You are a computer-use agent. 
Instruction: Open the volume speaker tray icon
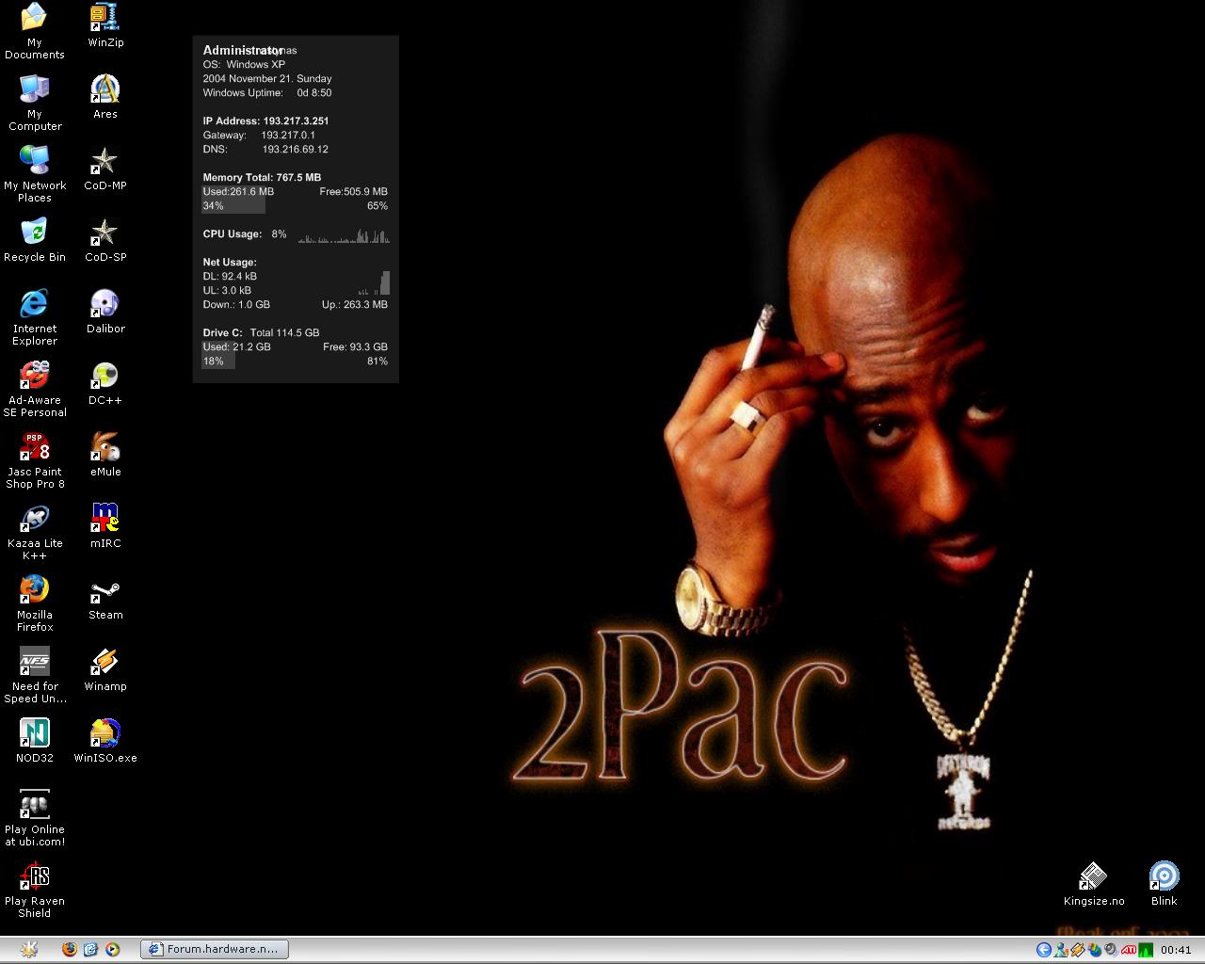click(1111, 950)
